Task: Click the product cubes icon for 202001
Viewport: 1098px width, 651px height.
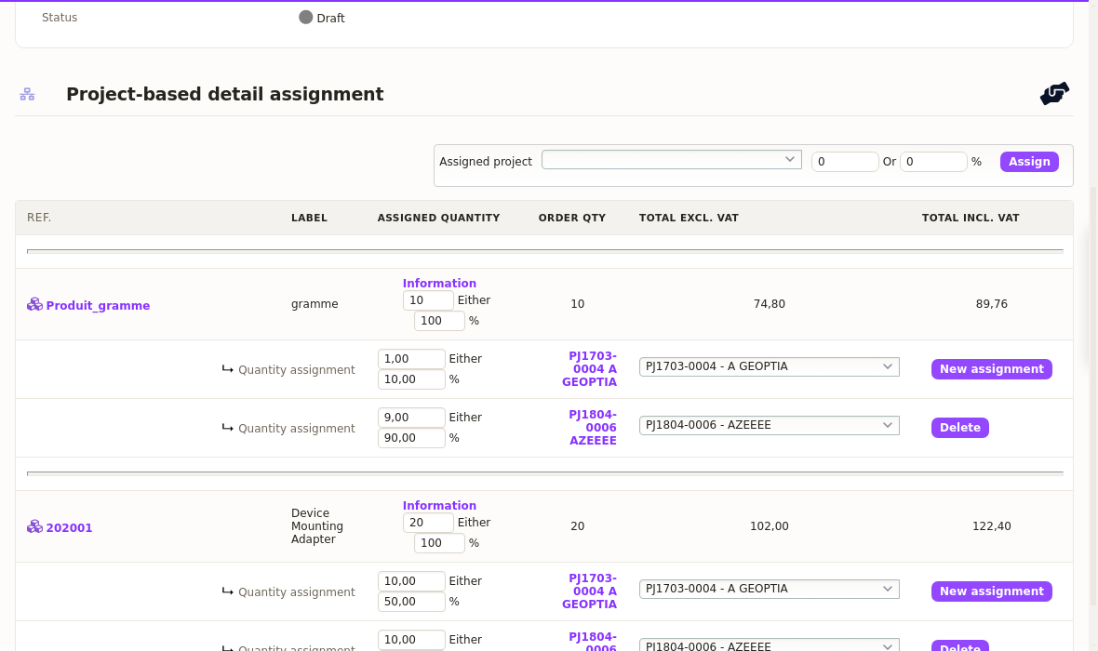Action: click(34, 526)
